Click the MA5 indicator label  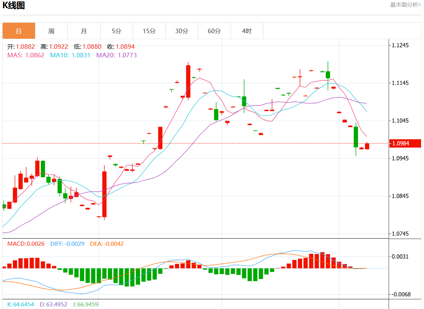tap(26, 55)
